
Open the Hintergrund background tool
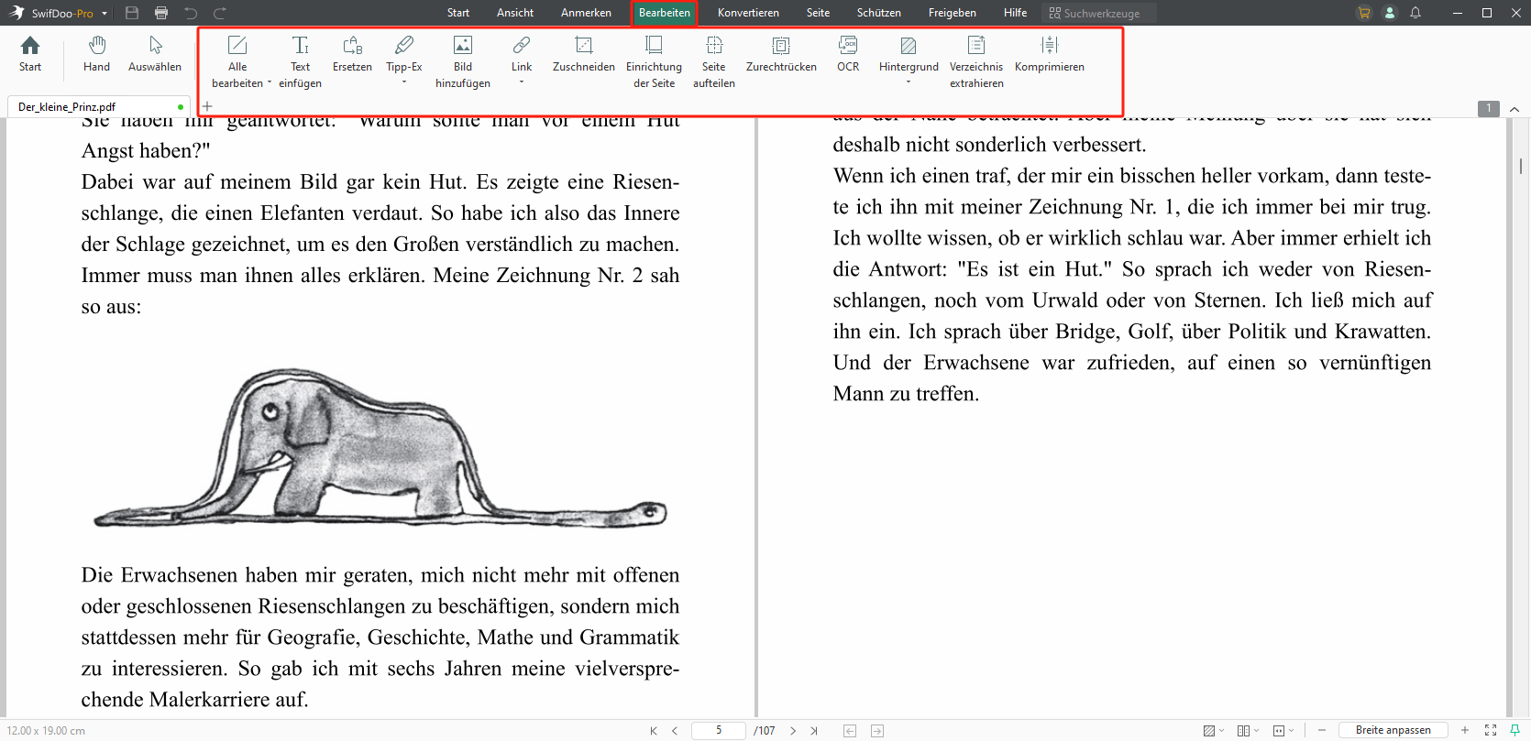909,54
